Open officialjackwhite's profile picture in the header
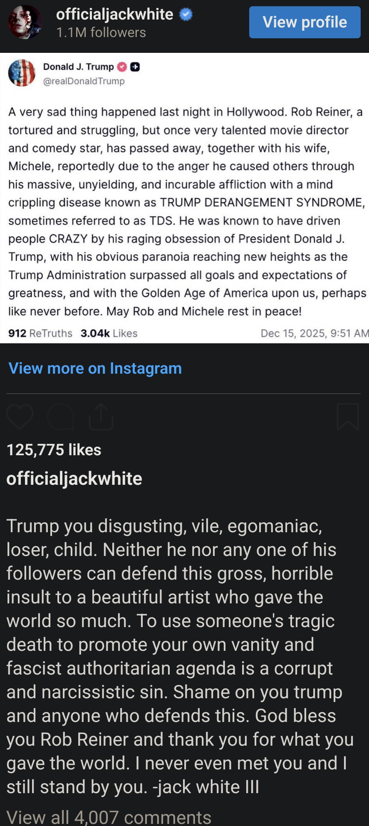369x826 pixels. click(25, 22)
